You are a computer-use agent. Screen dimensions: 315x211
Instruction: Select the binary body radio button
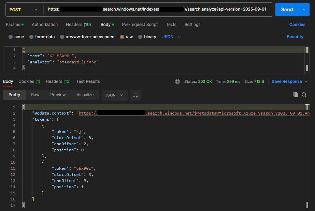pos(140,37)
